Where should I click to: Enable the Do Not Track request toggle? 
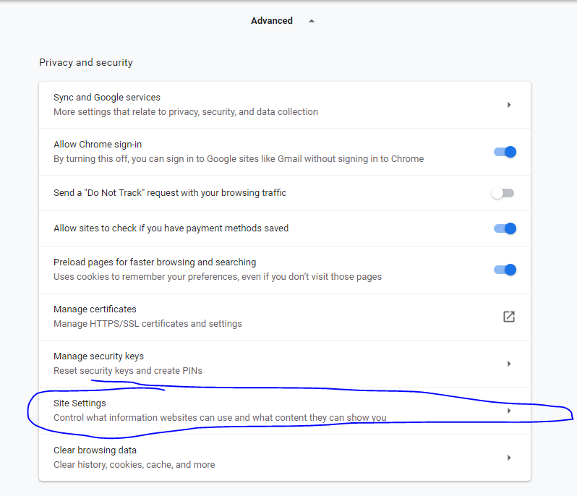click(x=503, y=193)
